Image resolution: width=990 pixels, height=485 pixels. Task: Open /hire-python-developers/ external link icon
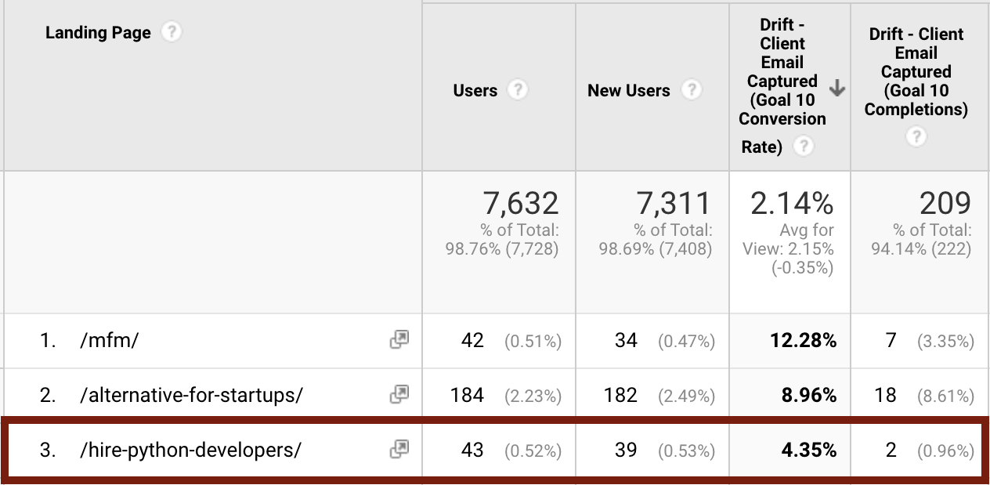(399, 450)
